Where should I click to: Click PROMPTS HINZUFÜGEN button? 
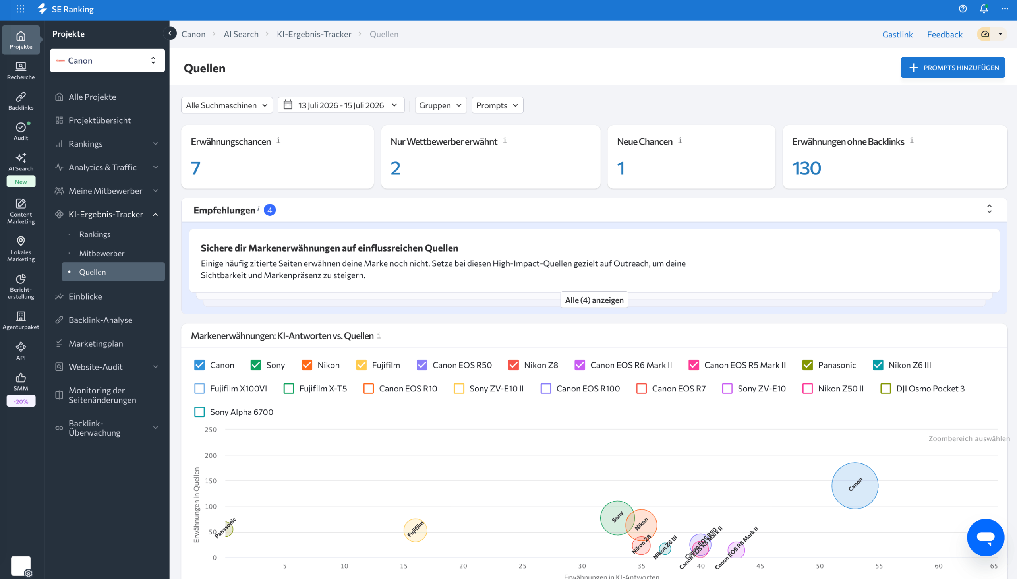953,68
